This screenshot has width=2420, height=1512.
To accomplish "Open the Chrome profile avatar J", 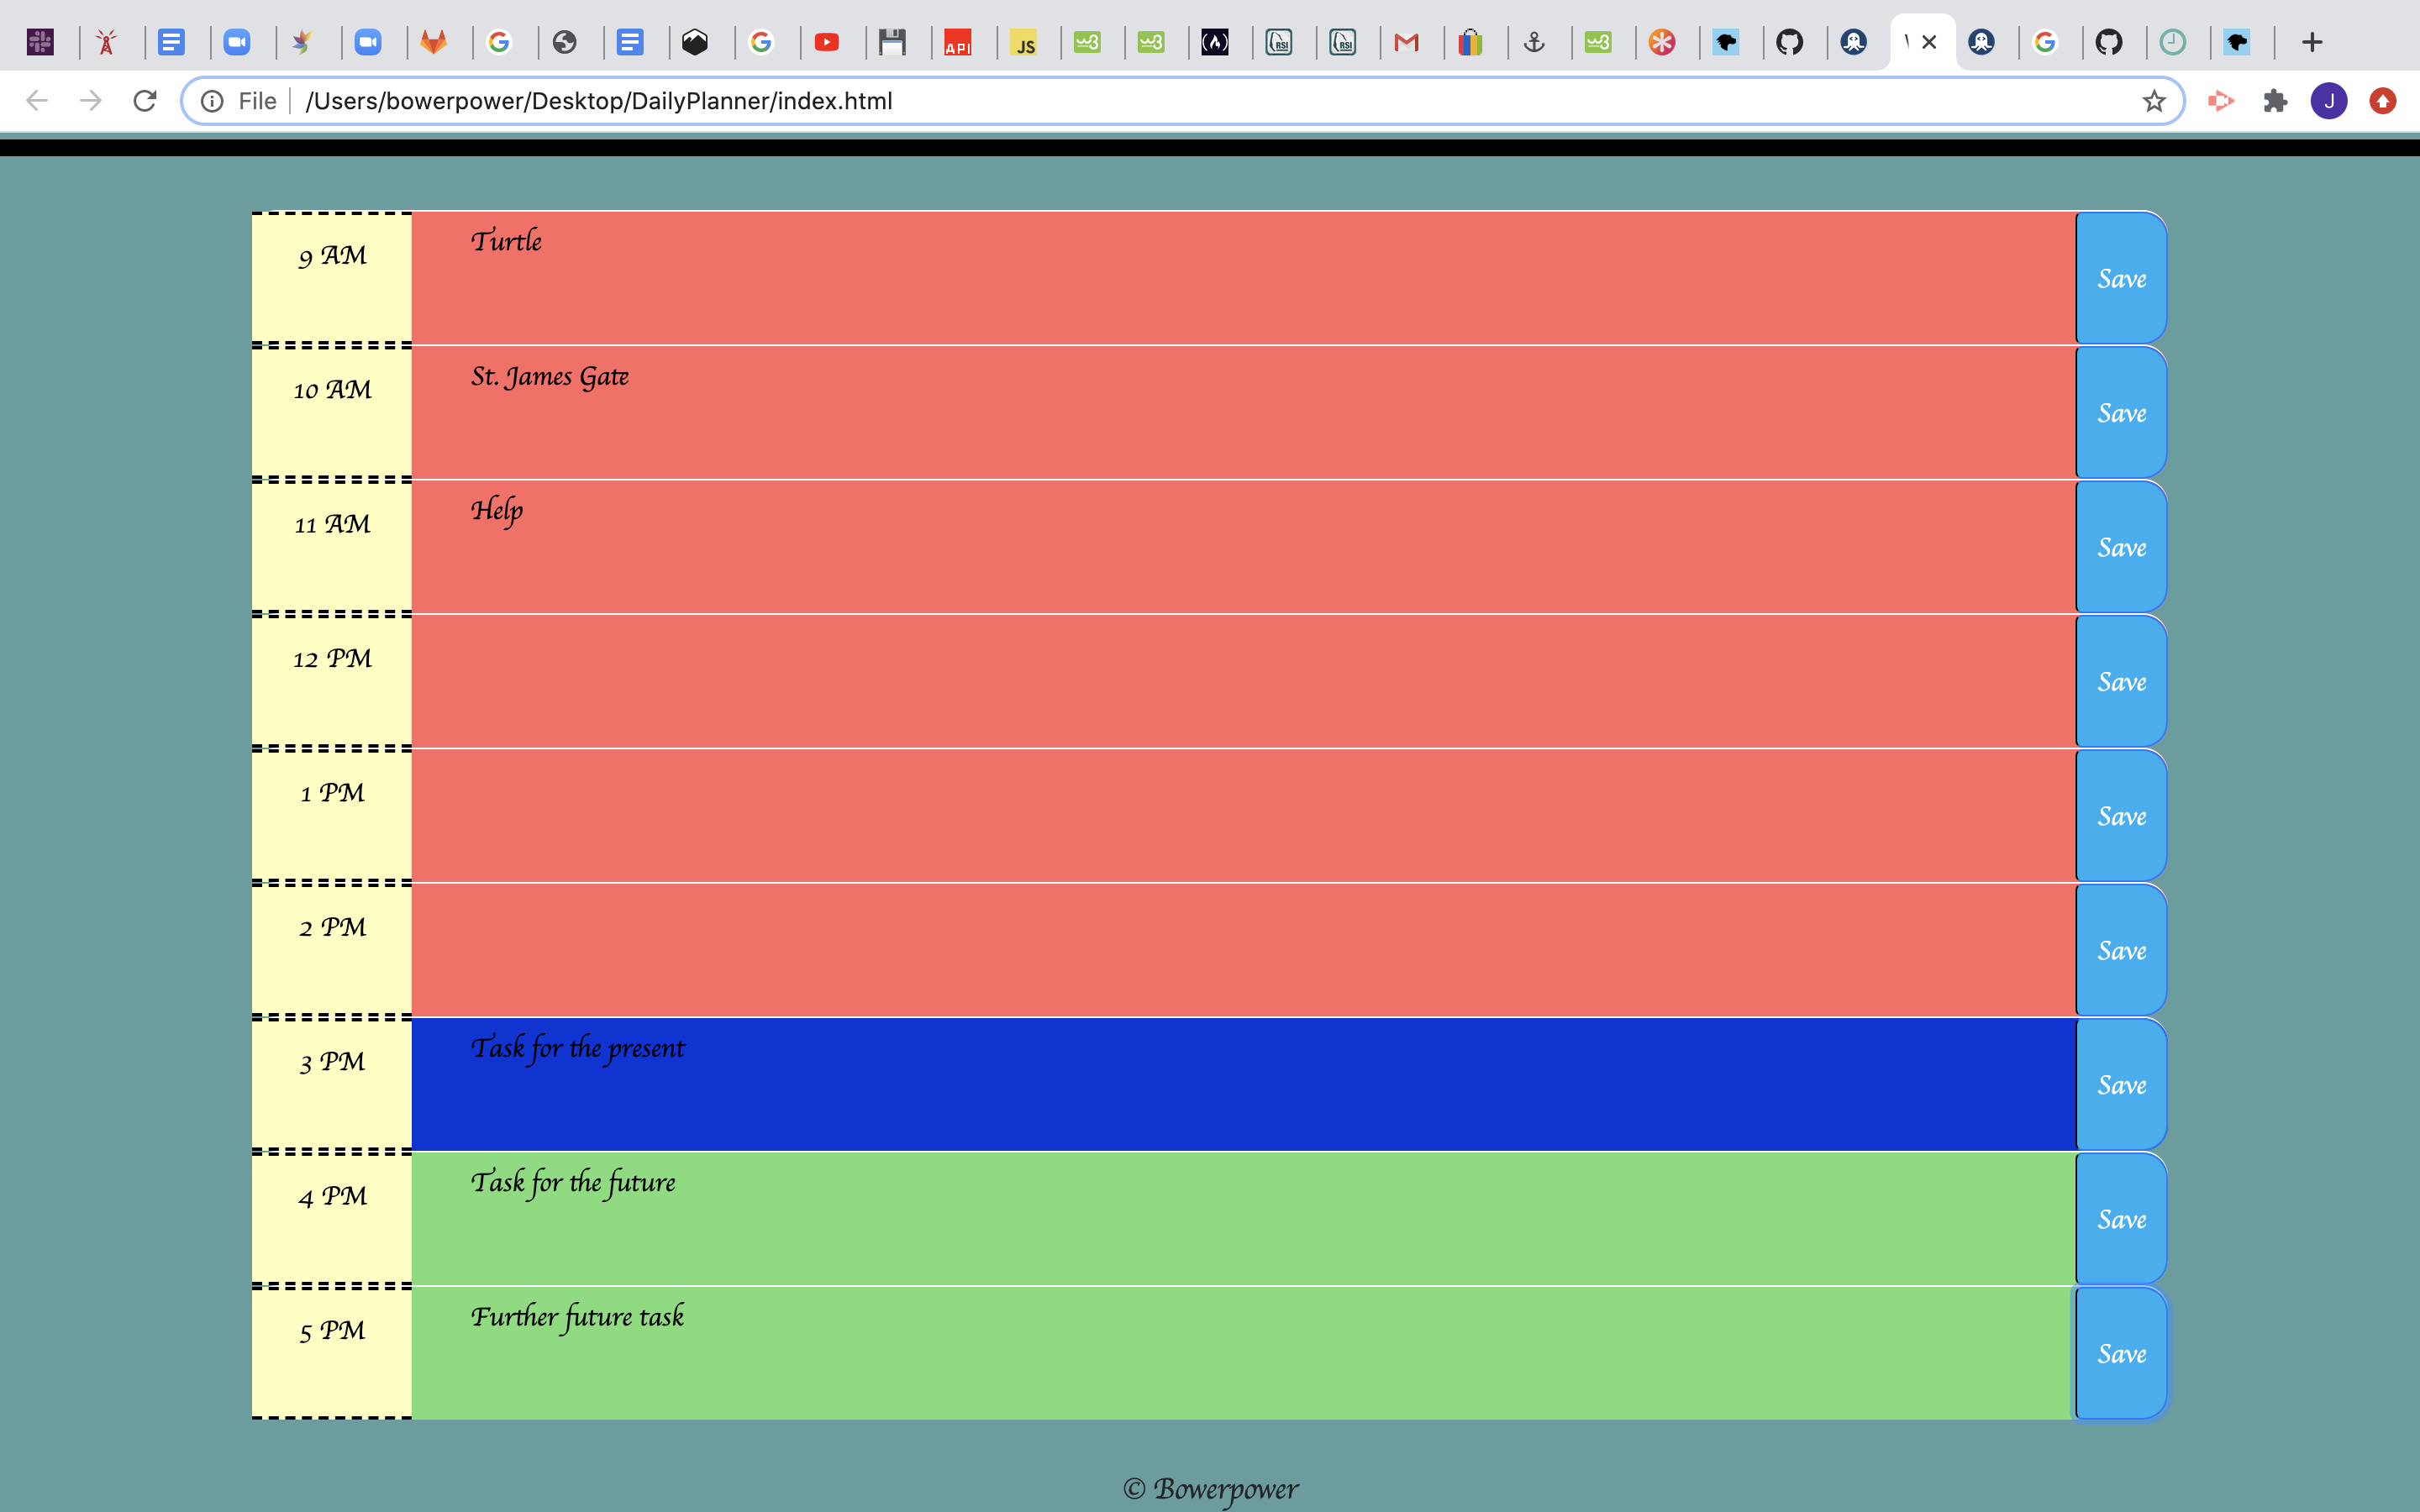I will (2329, 101).
